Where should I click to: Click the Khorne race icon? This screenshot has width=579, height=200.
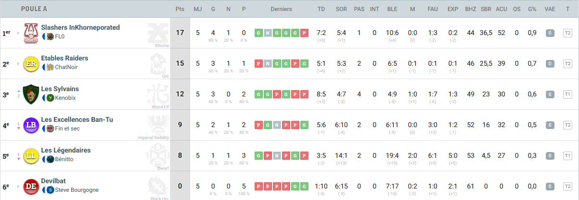point(158,34)
